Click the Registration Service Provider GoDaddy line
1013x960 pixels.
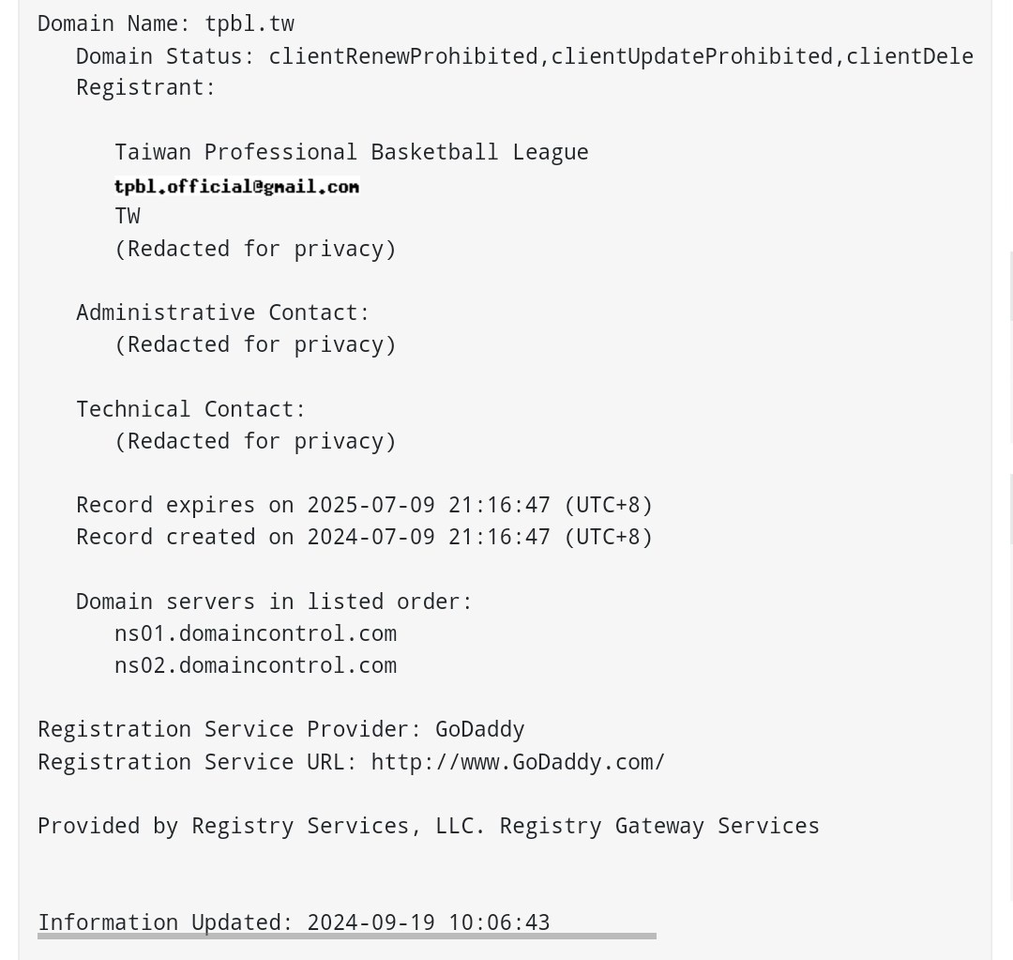point(281,729)
